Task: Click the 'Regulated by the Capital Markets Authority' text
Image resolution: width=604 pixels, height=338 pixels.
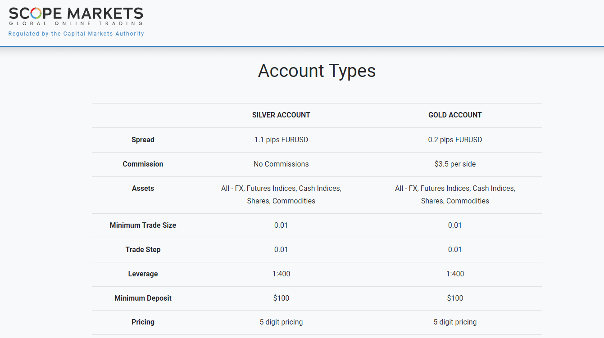Action: 76,34
